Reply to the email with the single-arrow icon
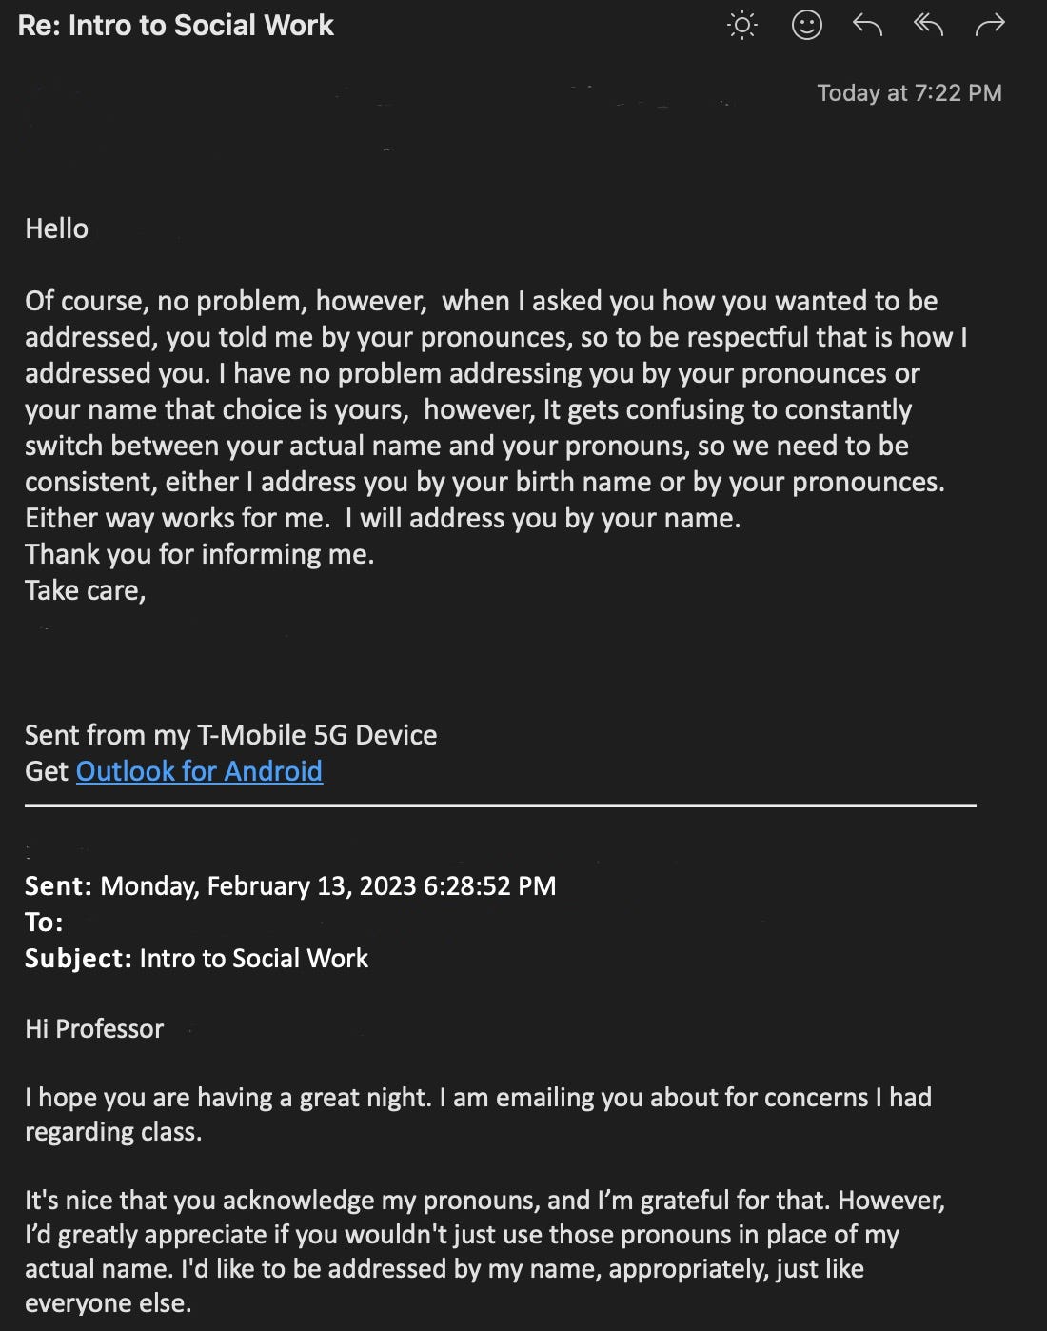 867,25
